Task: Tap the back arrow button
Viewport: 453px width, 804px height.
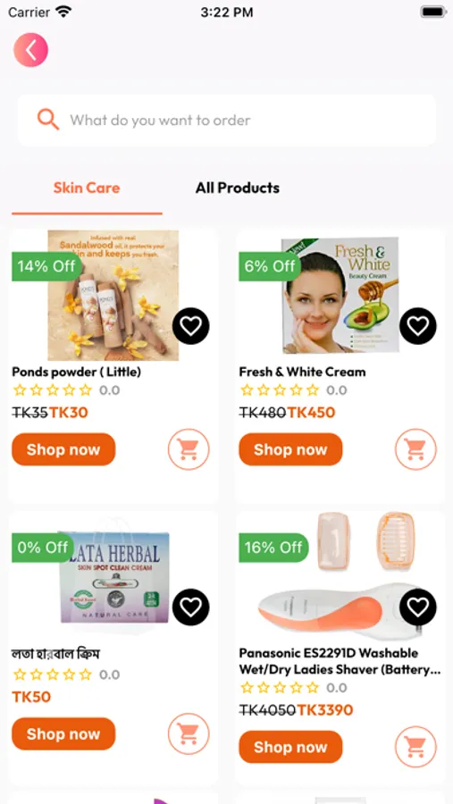Action: click(30, 50)
